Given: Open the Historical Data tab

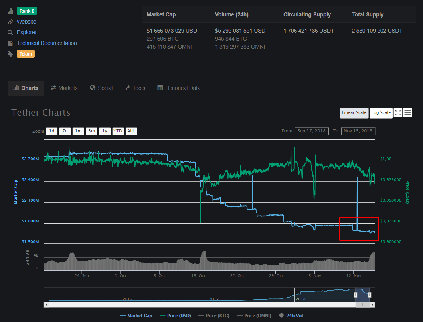Looking at the screenshot, I should click(x=179, y=88).
